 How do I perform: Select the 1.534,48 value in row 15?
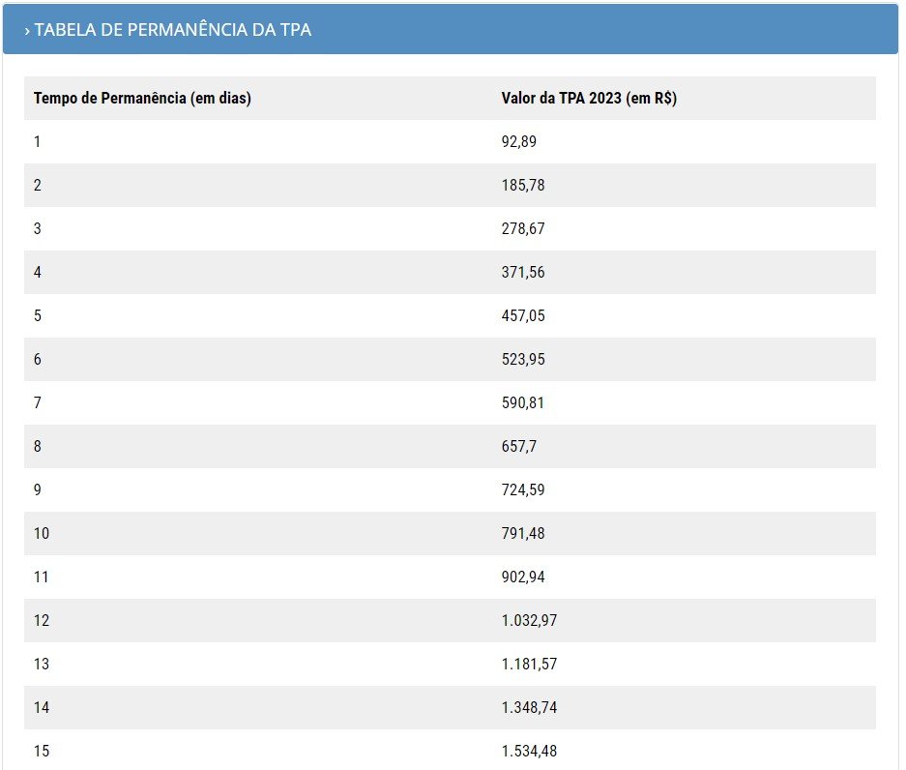coord(529,751)
